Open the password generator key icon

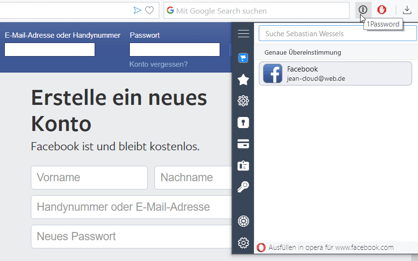tap(243, 187)
